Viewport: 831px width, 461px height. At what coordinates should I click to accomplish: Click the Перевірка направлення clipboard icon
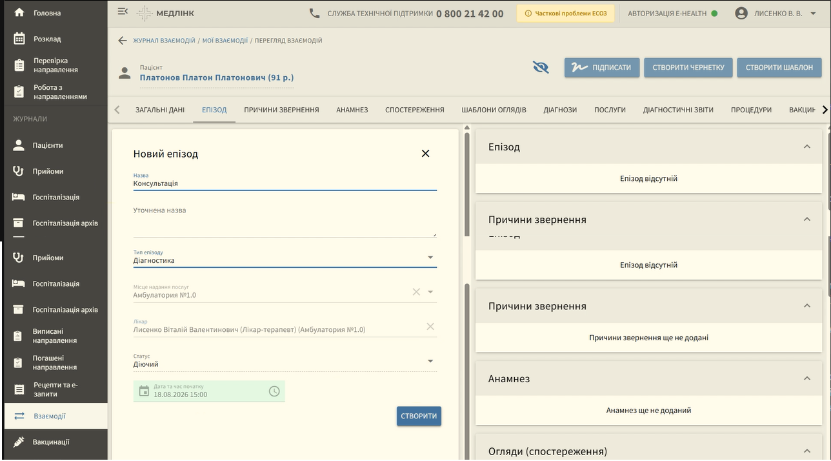click(x=19, y=65)
